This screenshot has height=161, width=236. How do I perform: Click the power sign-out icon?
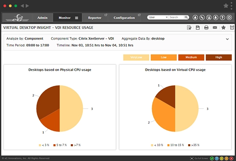point(229,18)
